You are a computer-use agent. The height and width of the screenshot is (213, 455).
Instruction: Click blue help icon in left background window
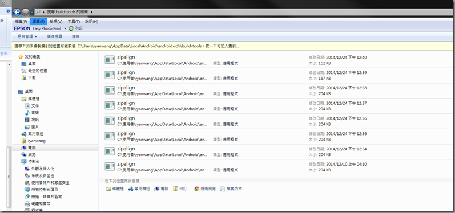coord(8,11)
